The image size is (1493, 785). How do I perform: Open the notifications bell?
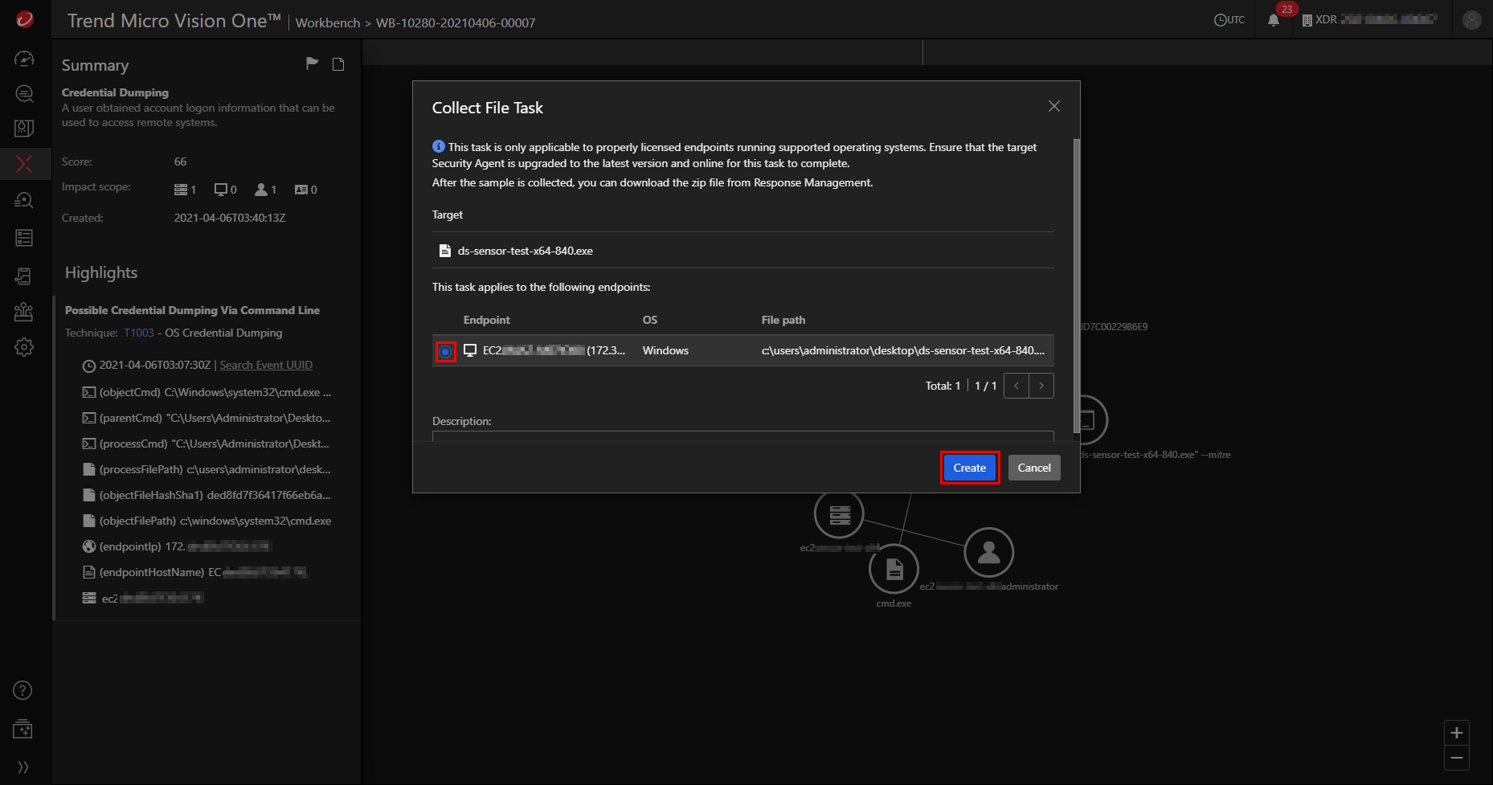[x=1273, y=20]
